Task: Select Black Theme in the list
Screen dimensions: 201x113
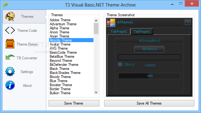Action: coord(71,69)
